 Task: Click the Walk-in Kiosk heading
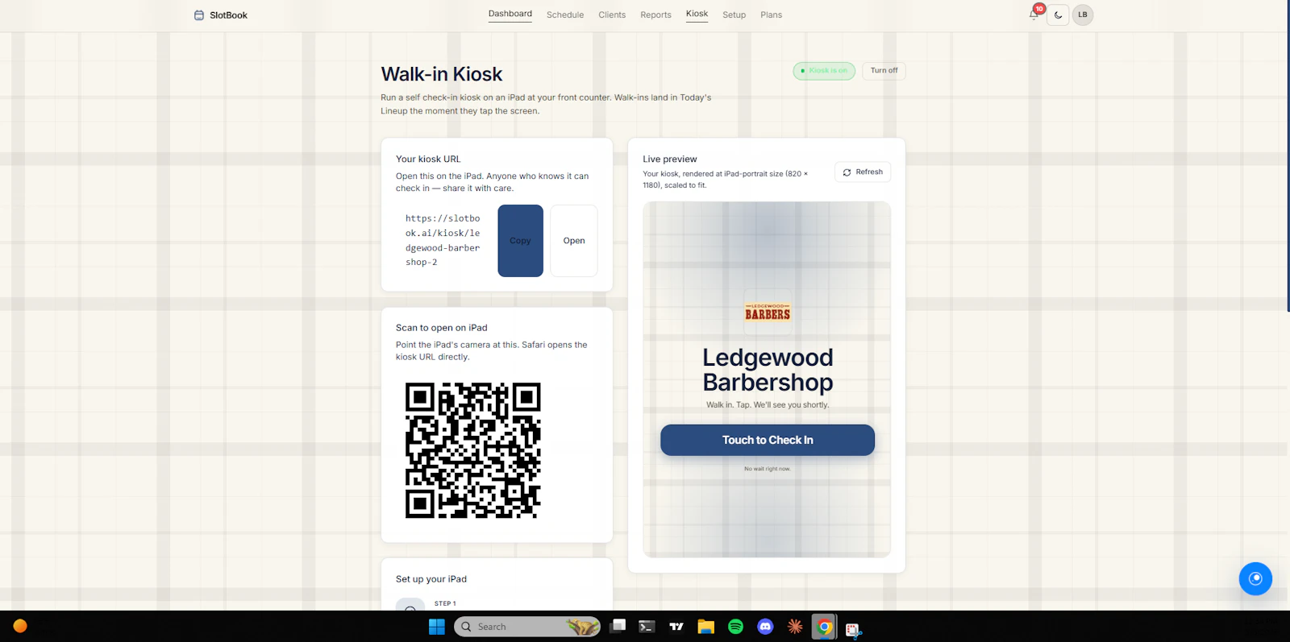point(442,74)
